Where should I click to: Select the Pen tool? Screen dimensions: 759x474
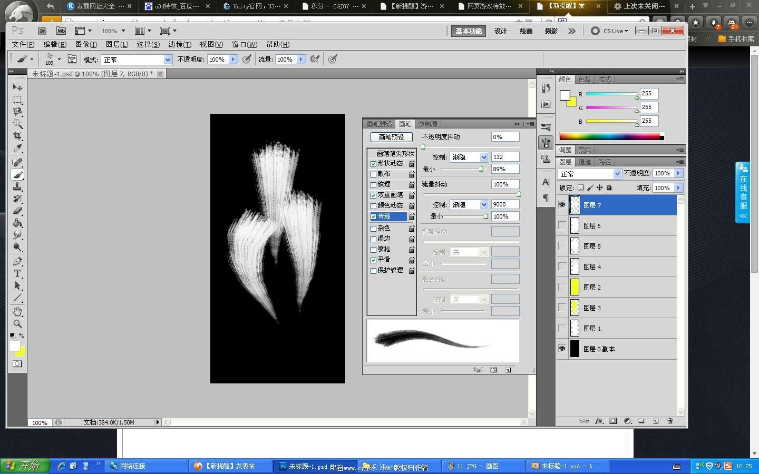pyautogui.click(x=17, y=261)
